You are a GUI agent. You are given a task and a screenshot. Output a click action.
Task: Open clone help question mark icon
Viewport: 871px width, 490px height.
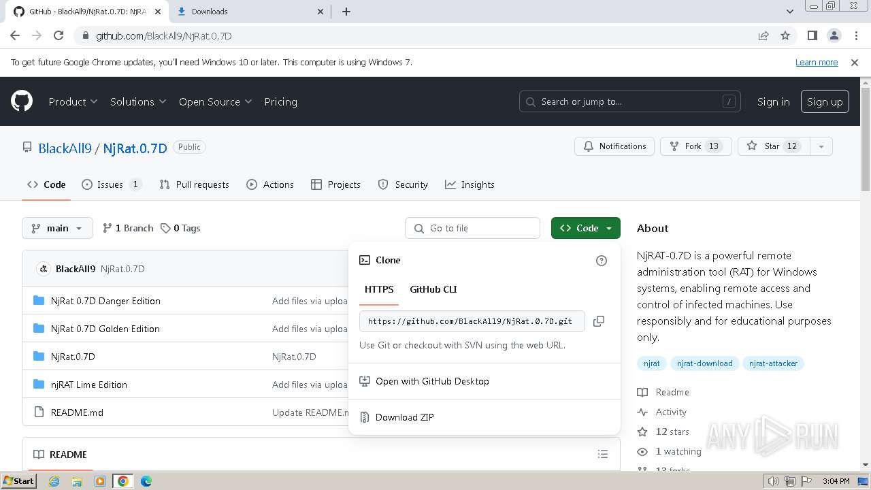point(602,260)
